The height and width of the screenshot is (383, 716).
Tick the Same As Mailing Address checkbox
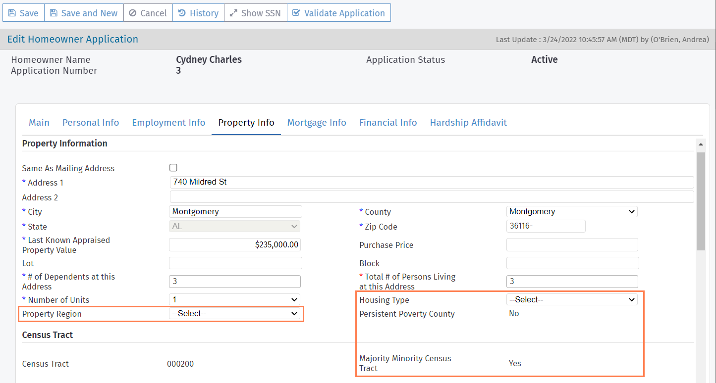(173, 168)
